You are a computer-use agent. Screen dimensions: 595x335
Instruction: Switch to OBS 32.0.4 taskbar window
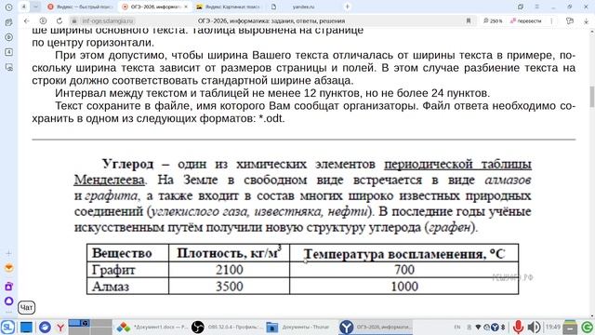point(226,327)
